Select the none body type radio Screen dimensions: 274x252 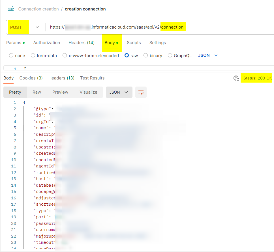(11, 55)
